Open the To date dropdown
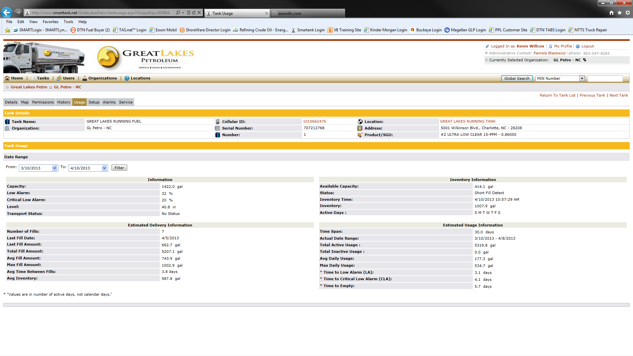The height and width of the screenshot is (356, 633). tap(104, 168)
